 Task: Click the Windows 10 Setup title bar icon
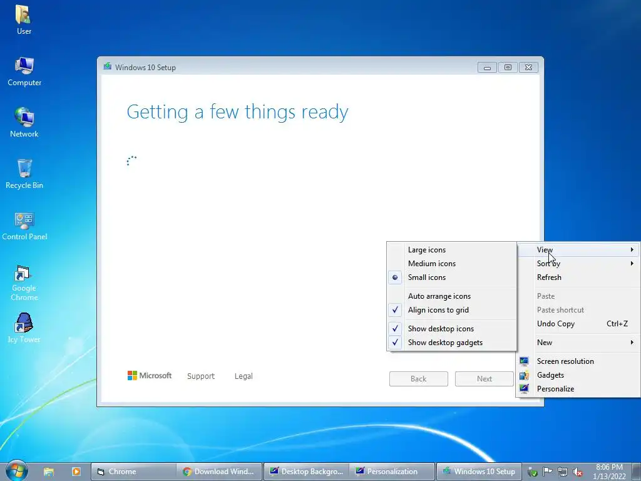tap(108, 66)
